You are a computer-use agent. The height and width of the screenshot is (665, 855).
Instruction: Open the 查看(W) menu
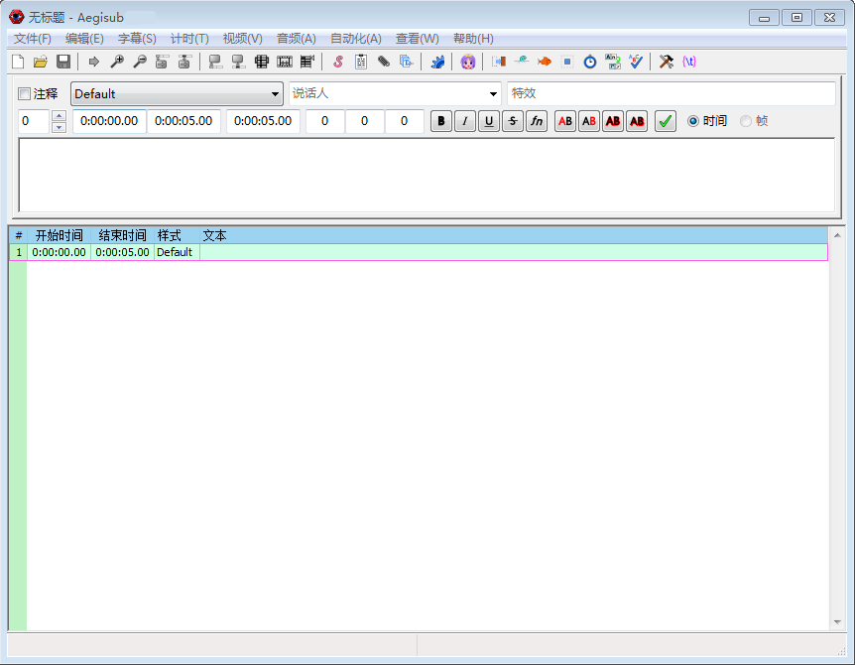[418, 39]
